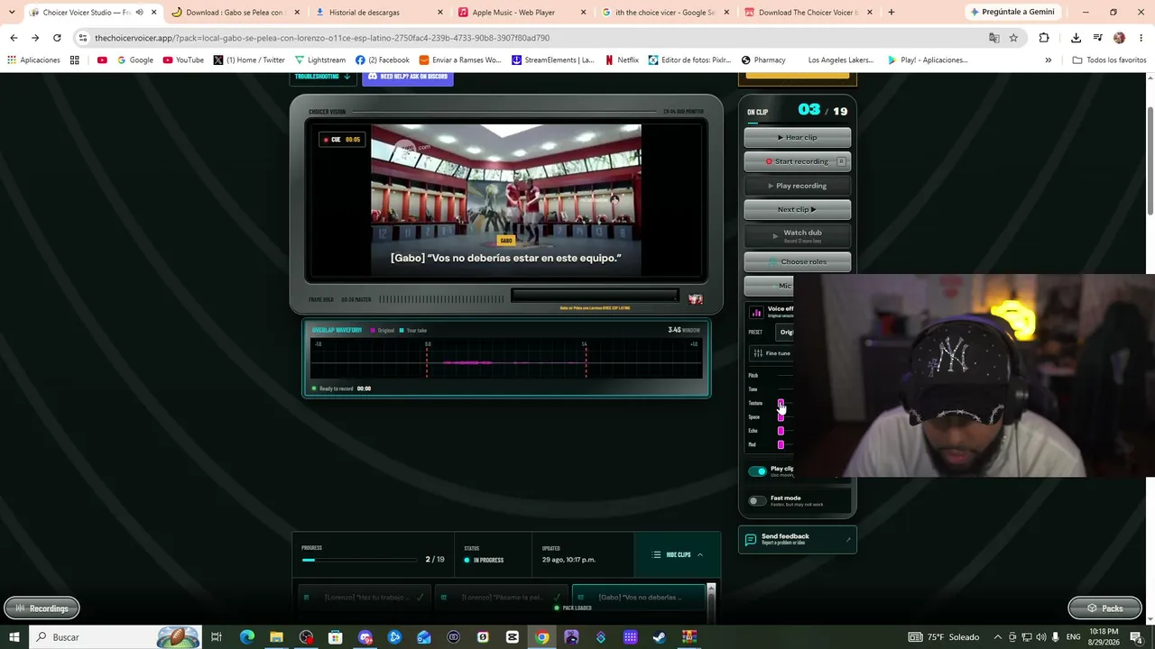Adjust the Texture slider handle
1155x649 pixels.
[781, 403]
